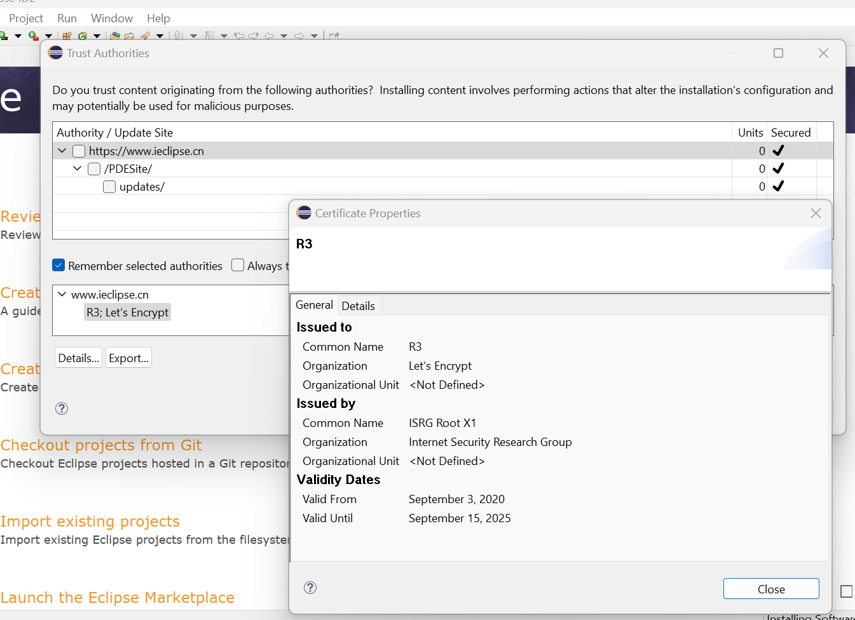Click the September 15, 2025 valid-until date
The image size is (855, 620).
pos(460,518)
